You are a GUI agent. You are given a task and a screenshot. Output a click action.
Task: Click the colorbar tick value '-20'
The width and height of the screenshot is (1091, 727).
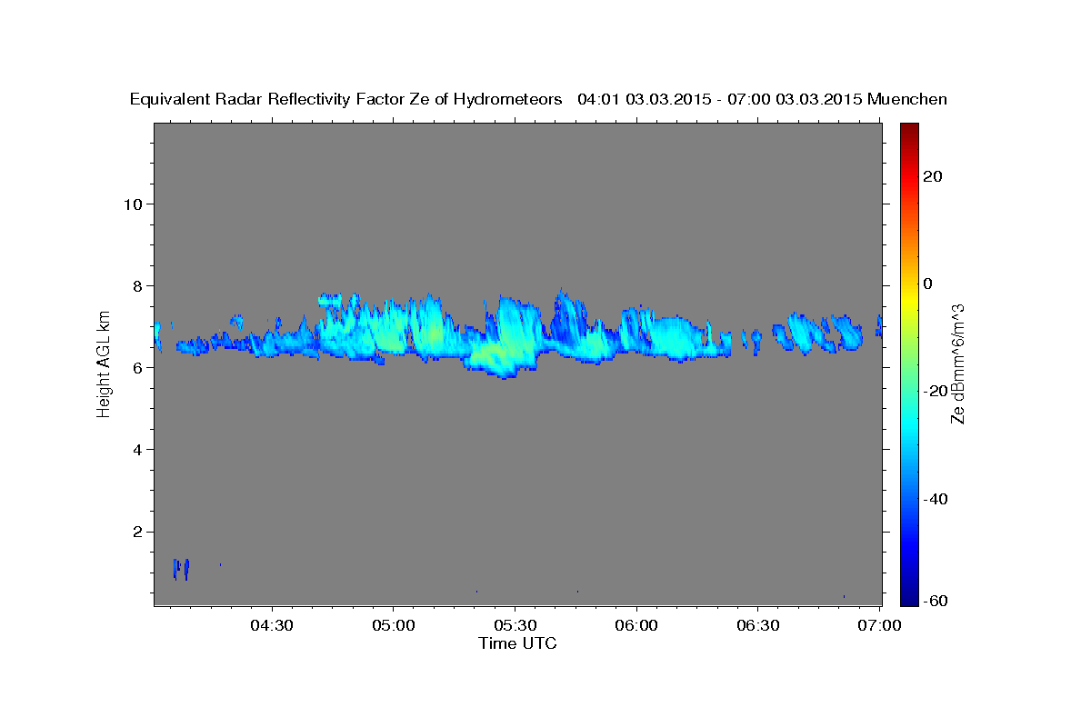click(935, 391)
